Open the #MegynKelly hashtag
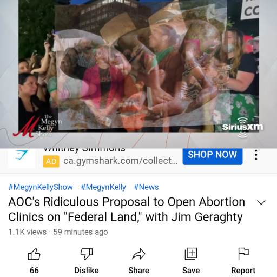This screenshot has height=277, width=277. 103,187
